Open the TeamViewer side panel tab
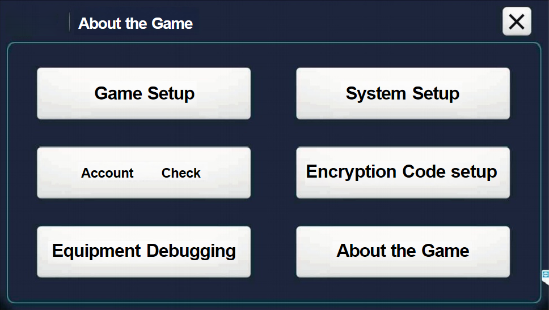The height and width of the screenshot is (310, 549). pos(546,277)
